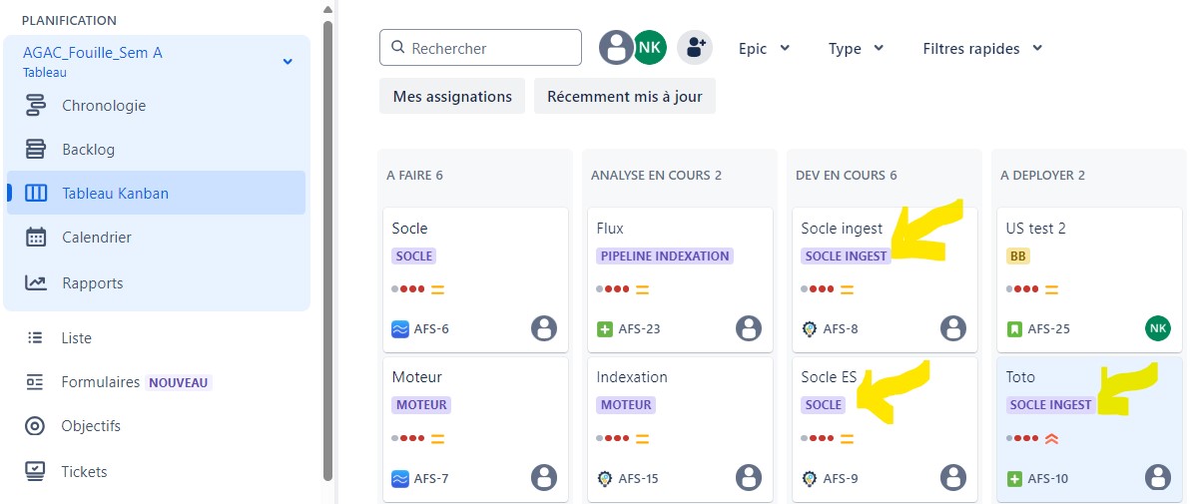1190x504 pixels.
Task: Click the add people icon
Action: (x=695, y=48)
